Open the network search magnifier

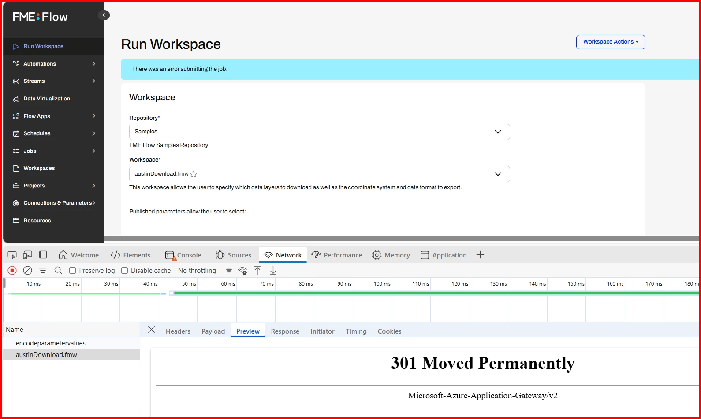click(58, 270)
